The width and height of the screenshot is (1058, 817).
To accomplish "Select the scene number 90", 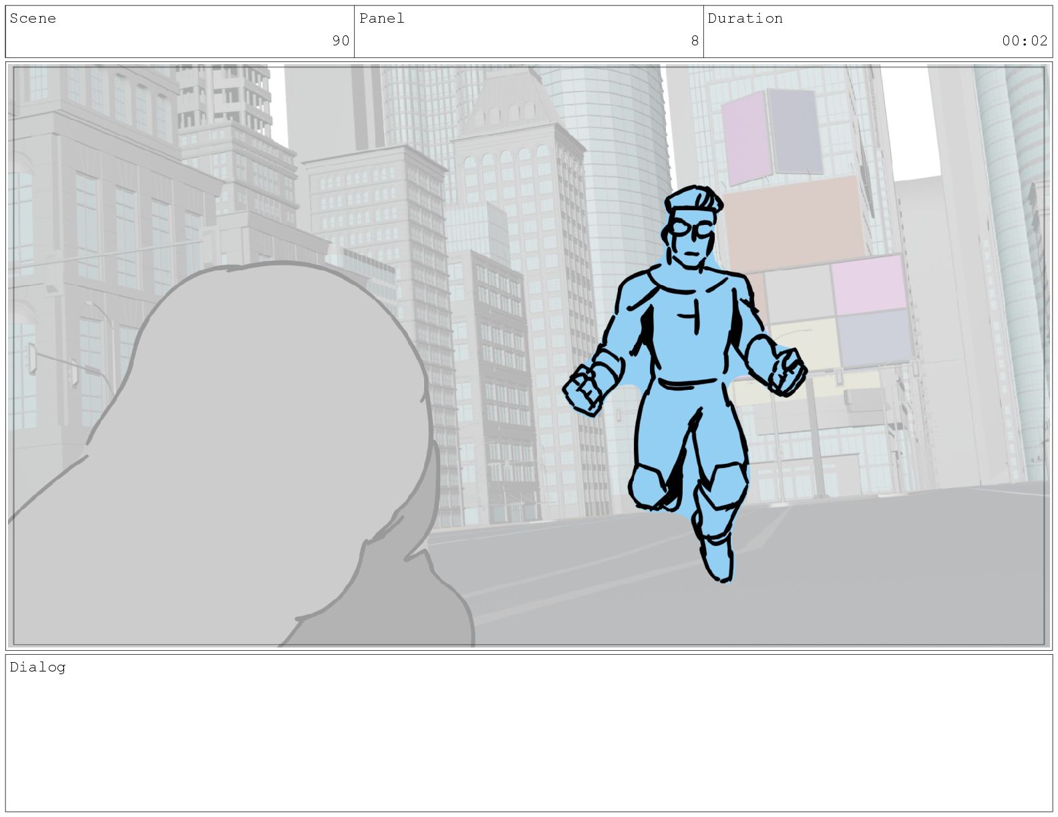I will point(341,41).
